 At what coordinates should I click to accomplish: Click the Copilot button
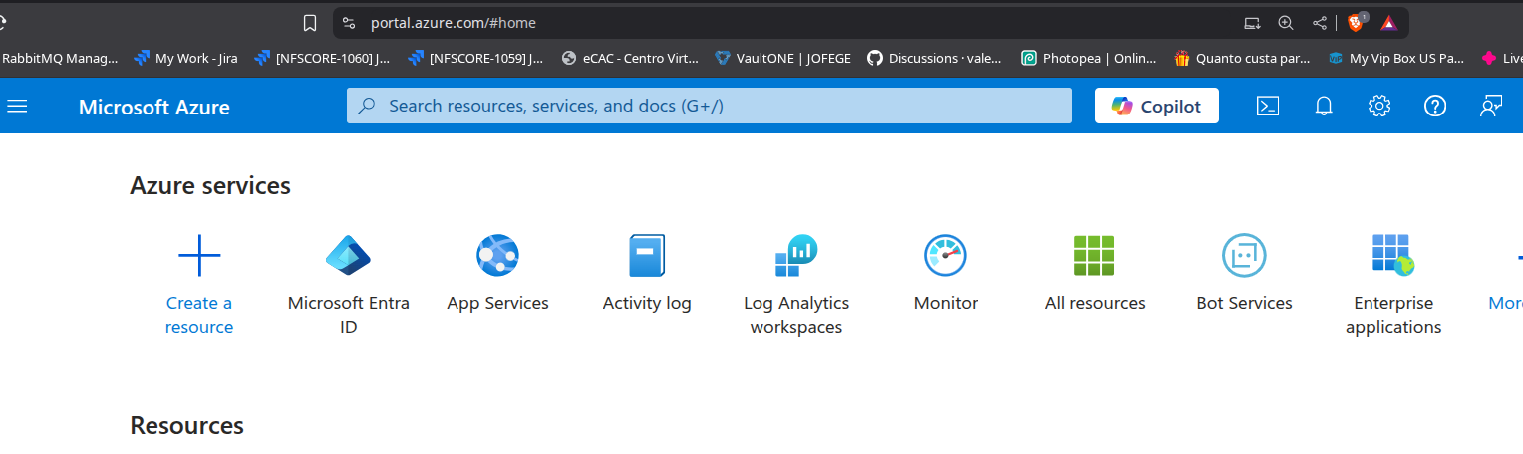coord(1156,107)
